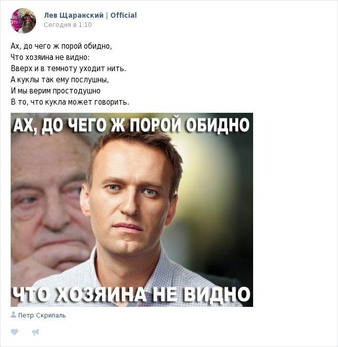Image resolution: width=338 pixels, height=347 pixels.
Task: Click the meme caption ЧТО ХОЗЯИНА НЕ ВИДНО
Action: (131, 294)
